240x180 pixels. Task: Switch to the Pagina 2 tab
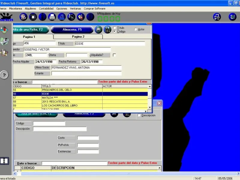[78, 37]
